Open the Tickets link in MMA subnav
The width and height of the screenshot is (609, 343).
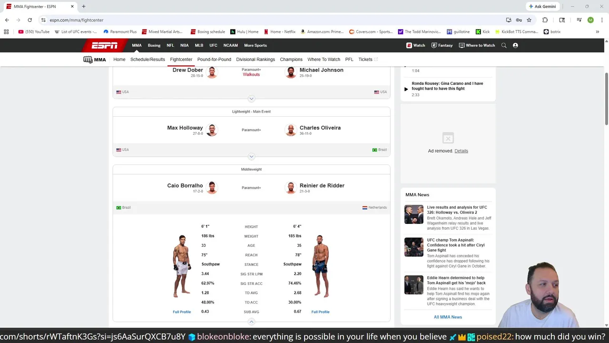click(368, 60)
